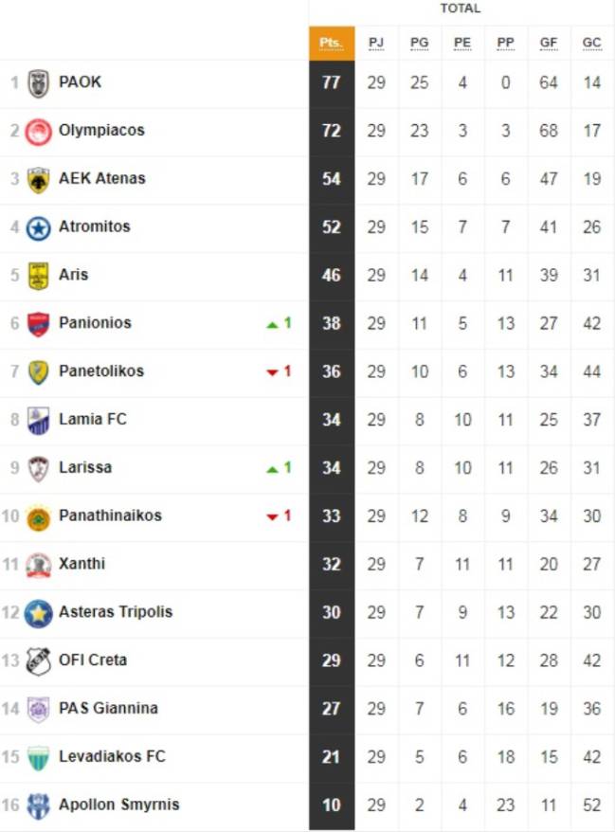The image size is (615, 832).
Task: Open the Apollon Smyrnis team link
Action: [x=118, y=805]
